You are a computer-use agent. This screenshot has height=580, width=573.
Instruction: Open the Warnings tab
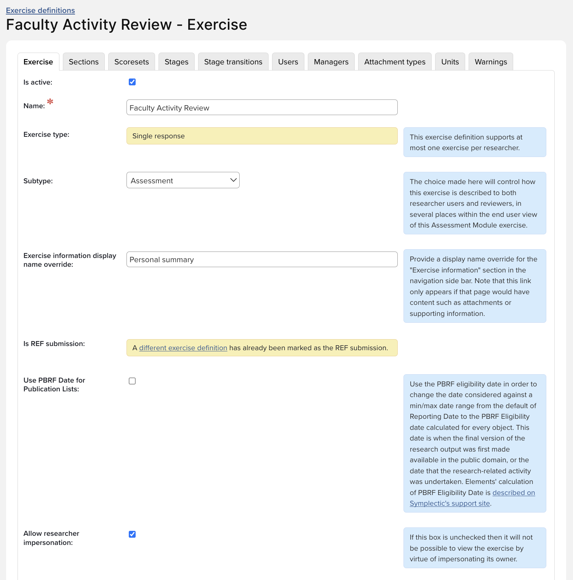(491, 62)
